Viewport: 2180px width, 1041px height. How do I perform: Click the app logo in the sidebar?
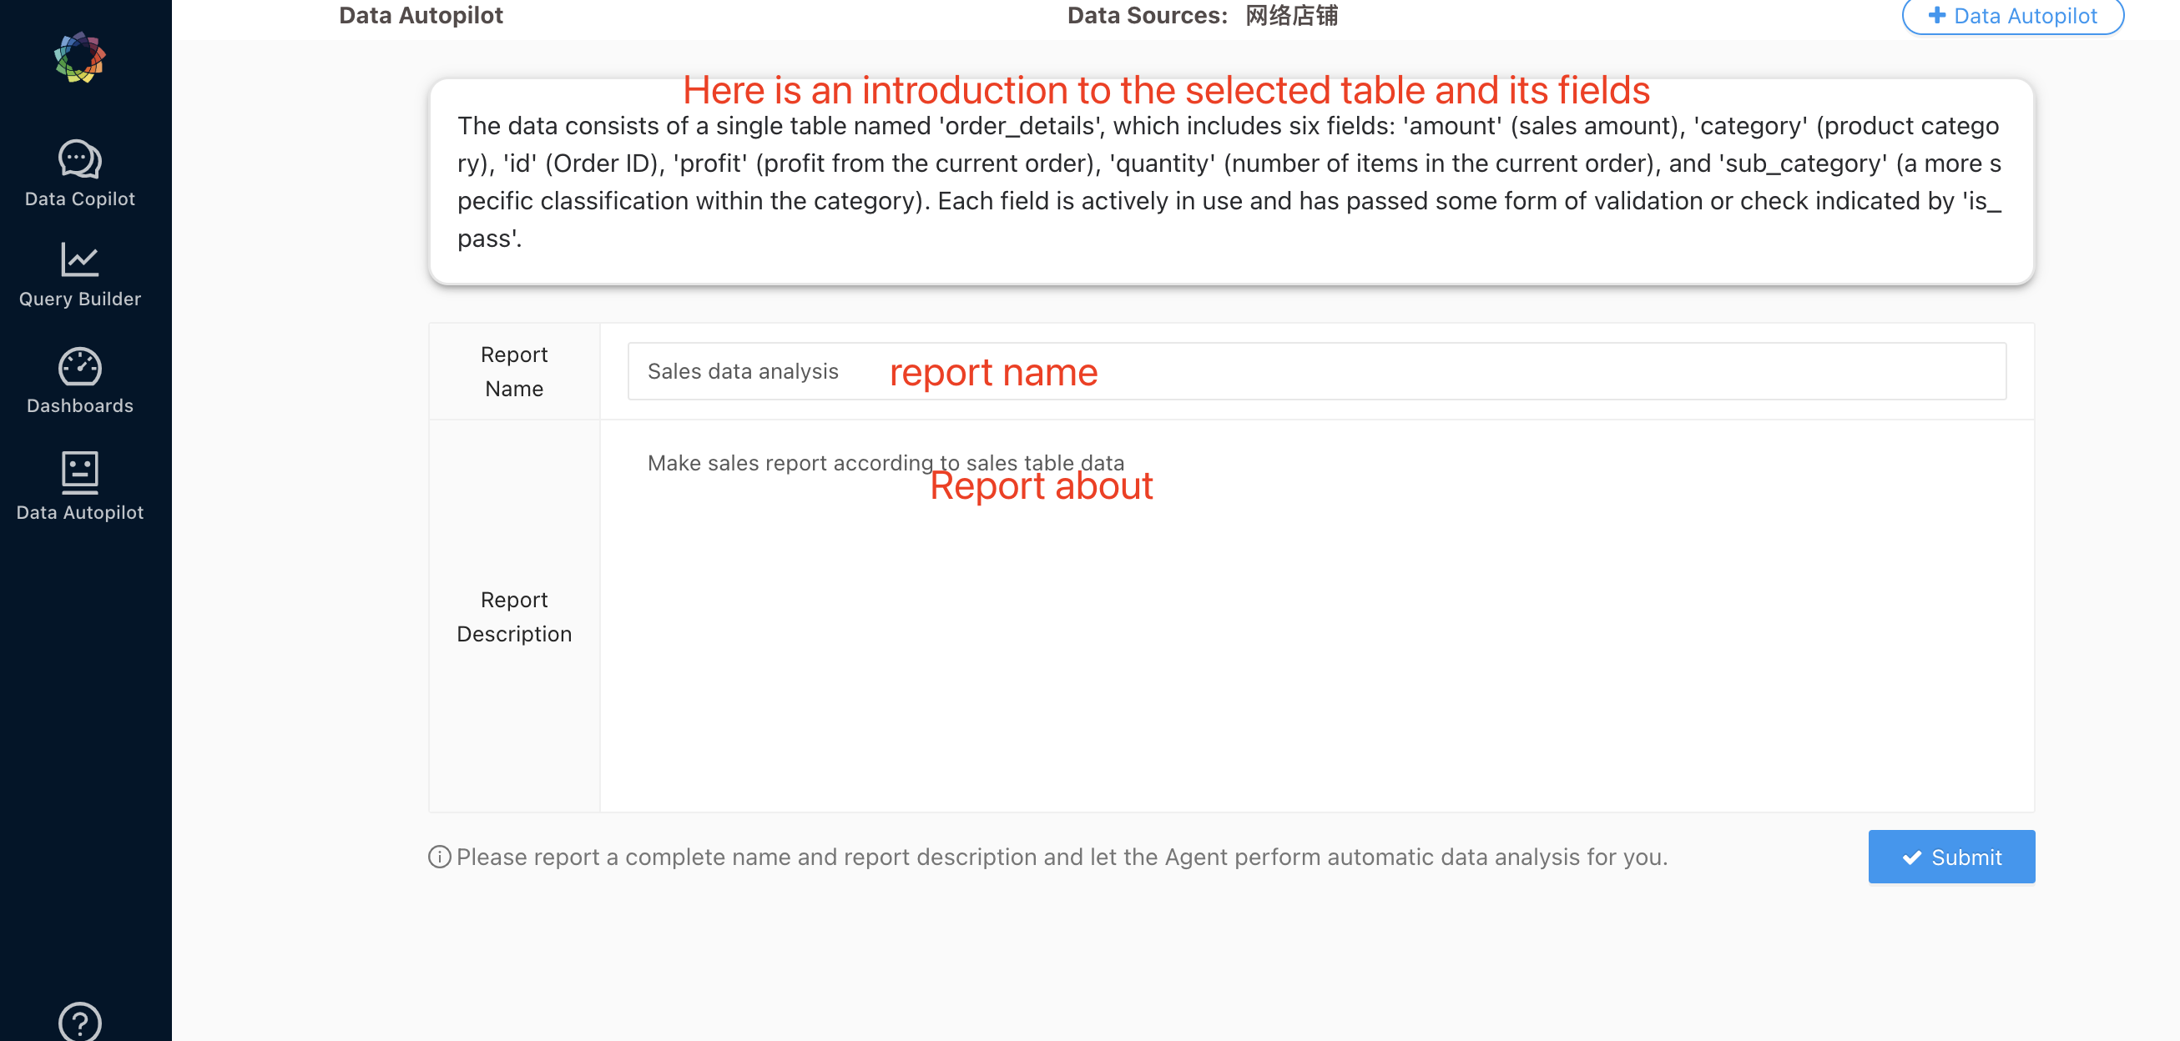coord(79,57)
